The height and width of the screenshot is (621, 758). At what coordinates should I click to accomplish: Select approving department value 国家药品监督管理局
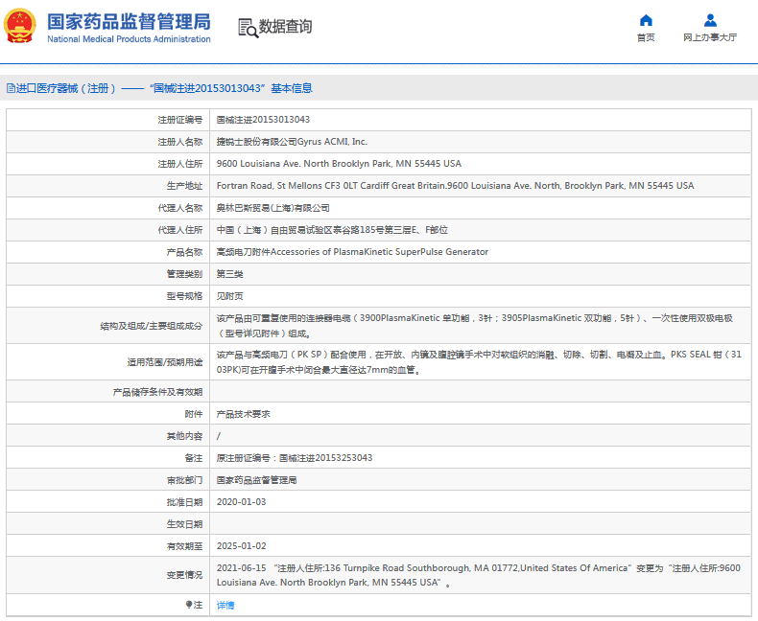257,480
